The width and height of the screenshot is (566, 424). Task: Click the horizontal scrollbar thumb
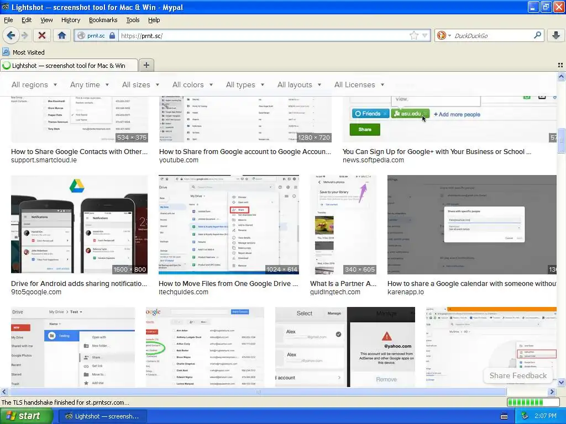(258, 391)
